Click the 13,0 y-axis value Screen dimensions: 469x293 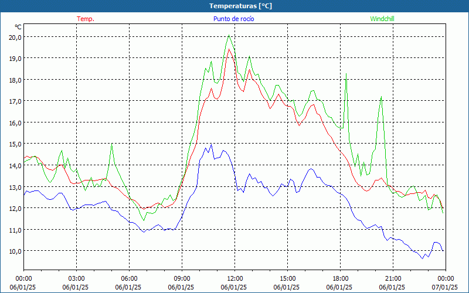(x=16, y=187)
